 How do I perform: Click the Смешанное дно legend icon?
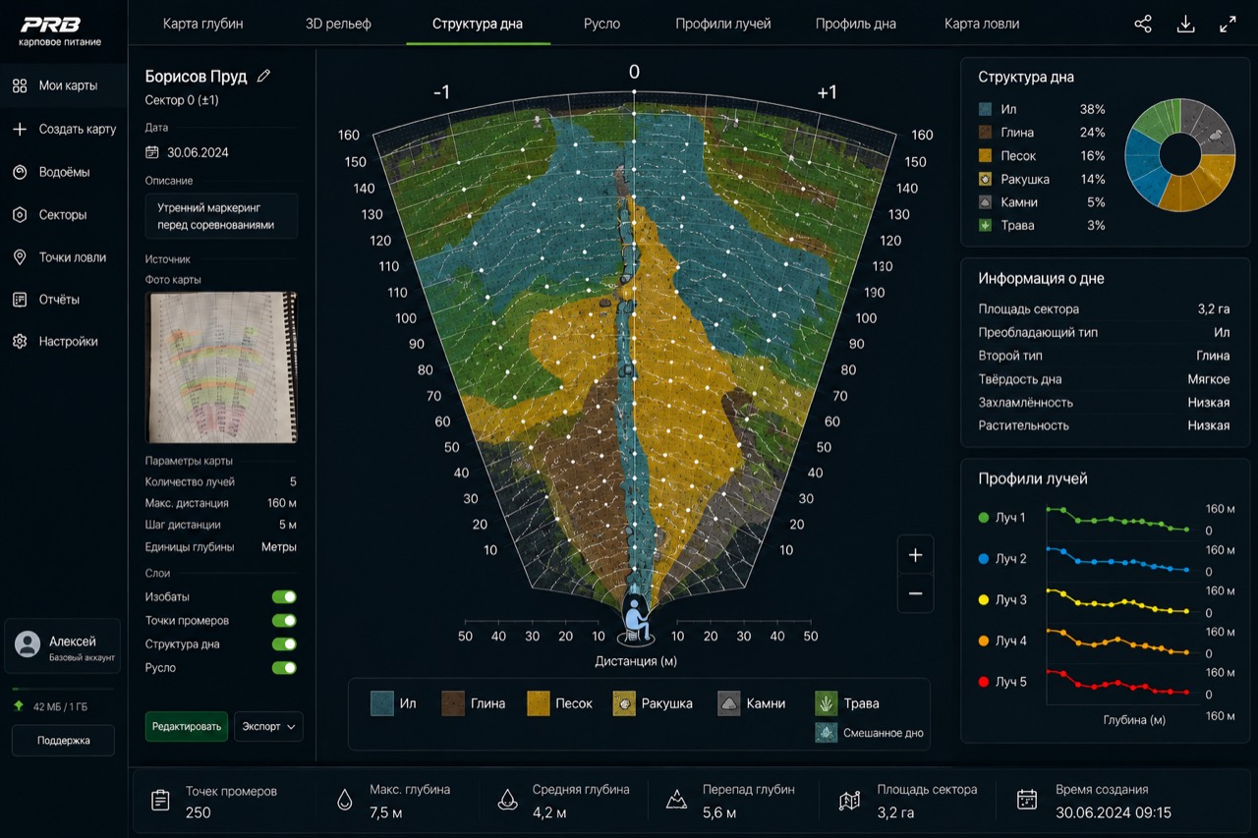coord(827,733)
